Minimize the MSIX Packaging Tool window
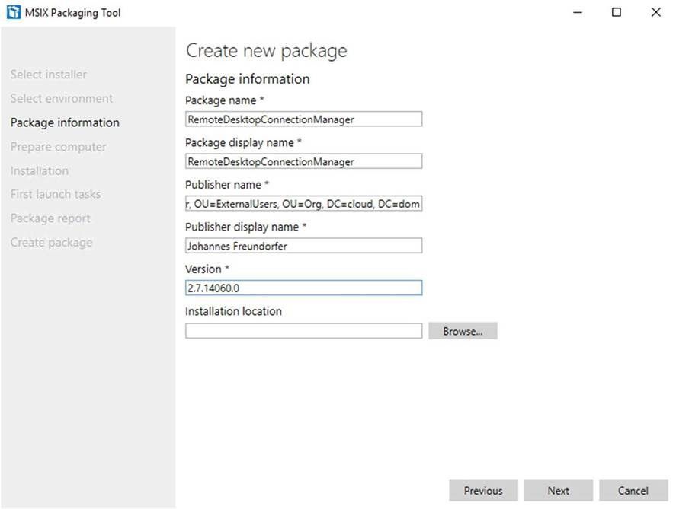This screenshot has height=509, width=676. click(x=578, y=12)
